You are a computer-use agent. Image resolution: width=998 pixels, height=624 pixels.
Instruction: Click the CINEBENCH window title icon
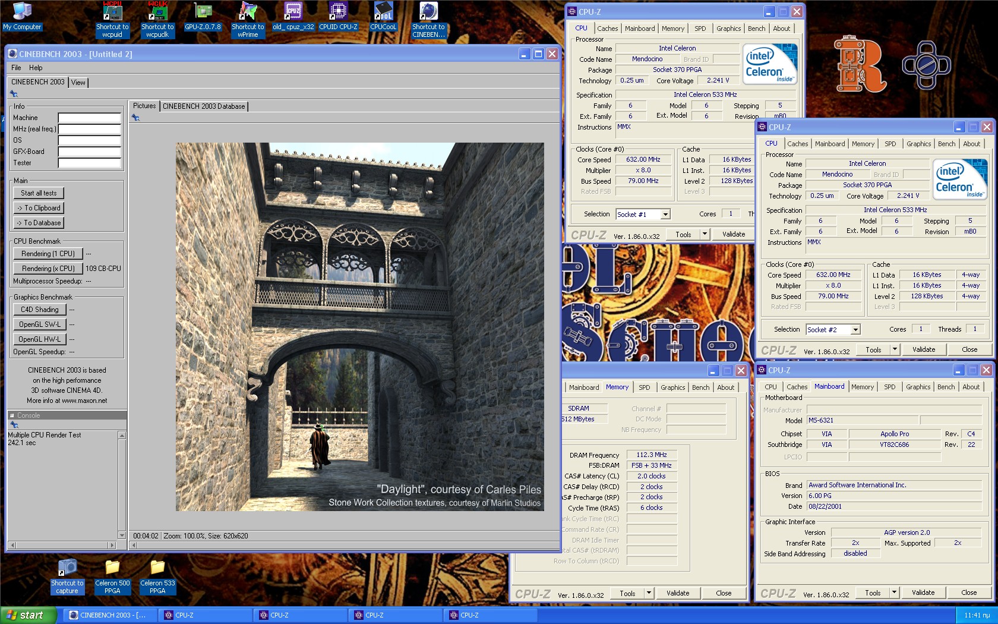pos(12,53)
